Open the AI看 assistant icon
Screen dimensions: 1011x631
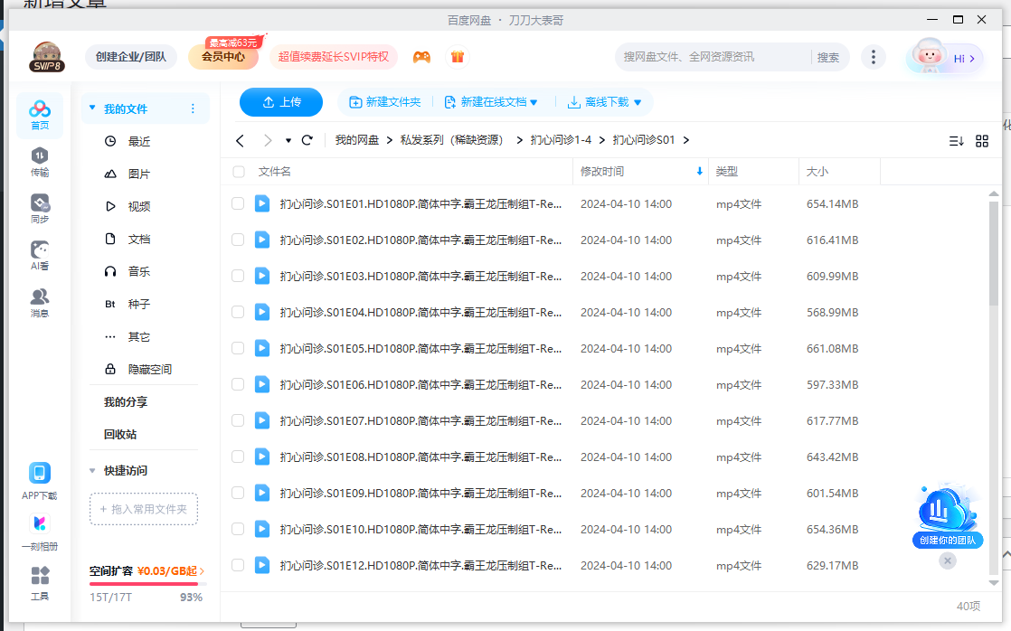(39, 256)
